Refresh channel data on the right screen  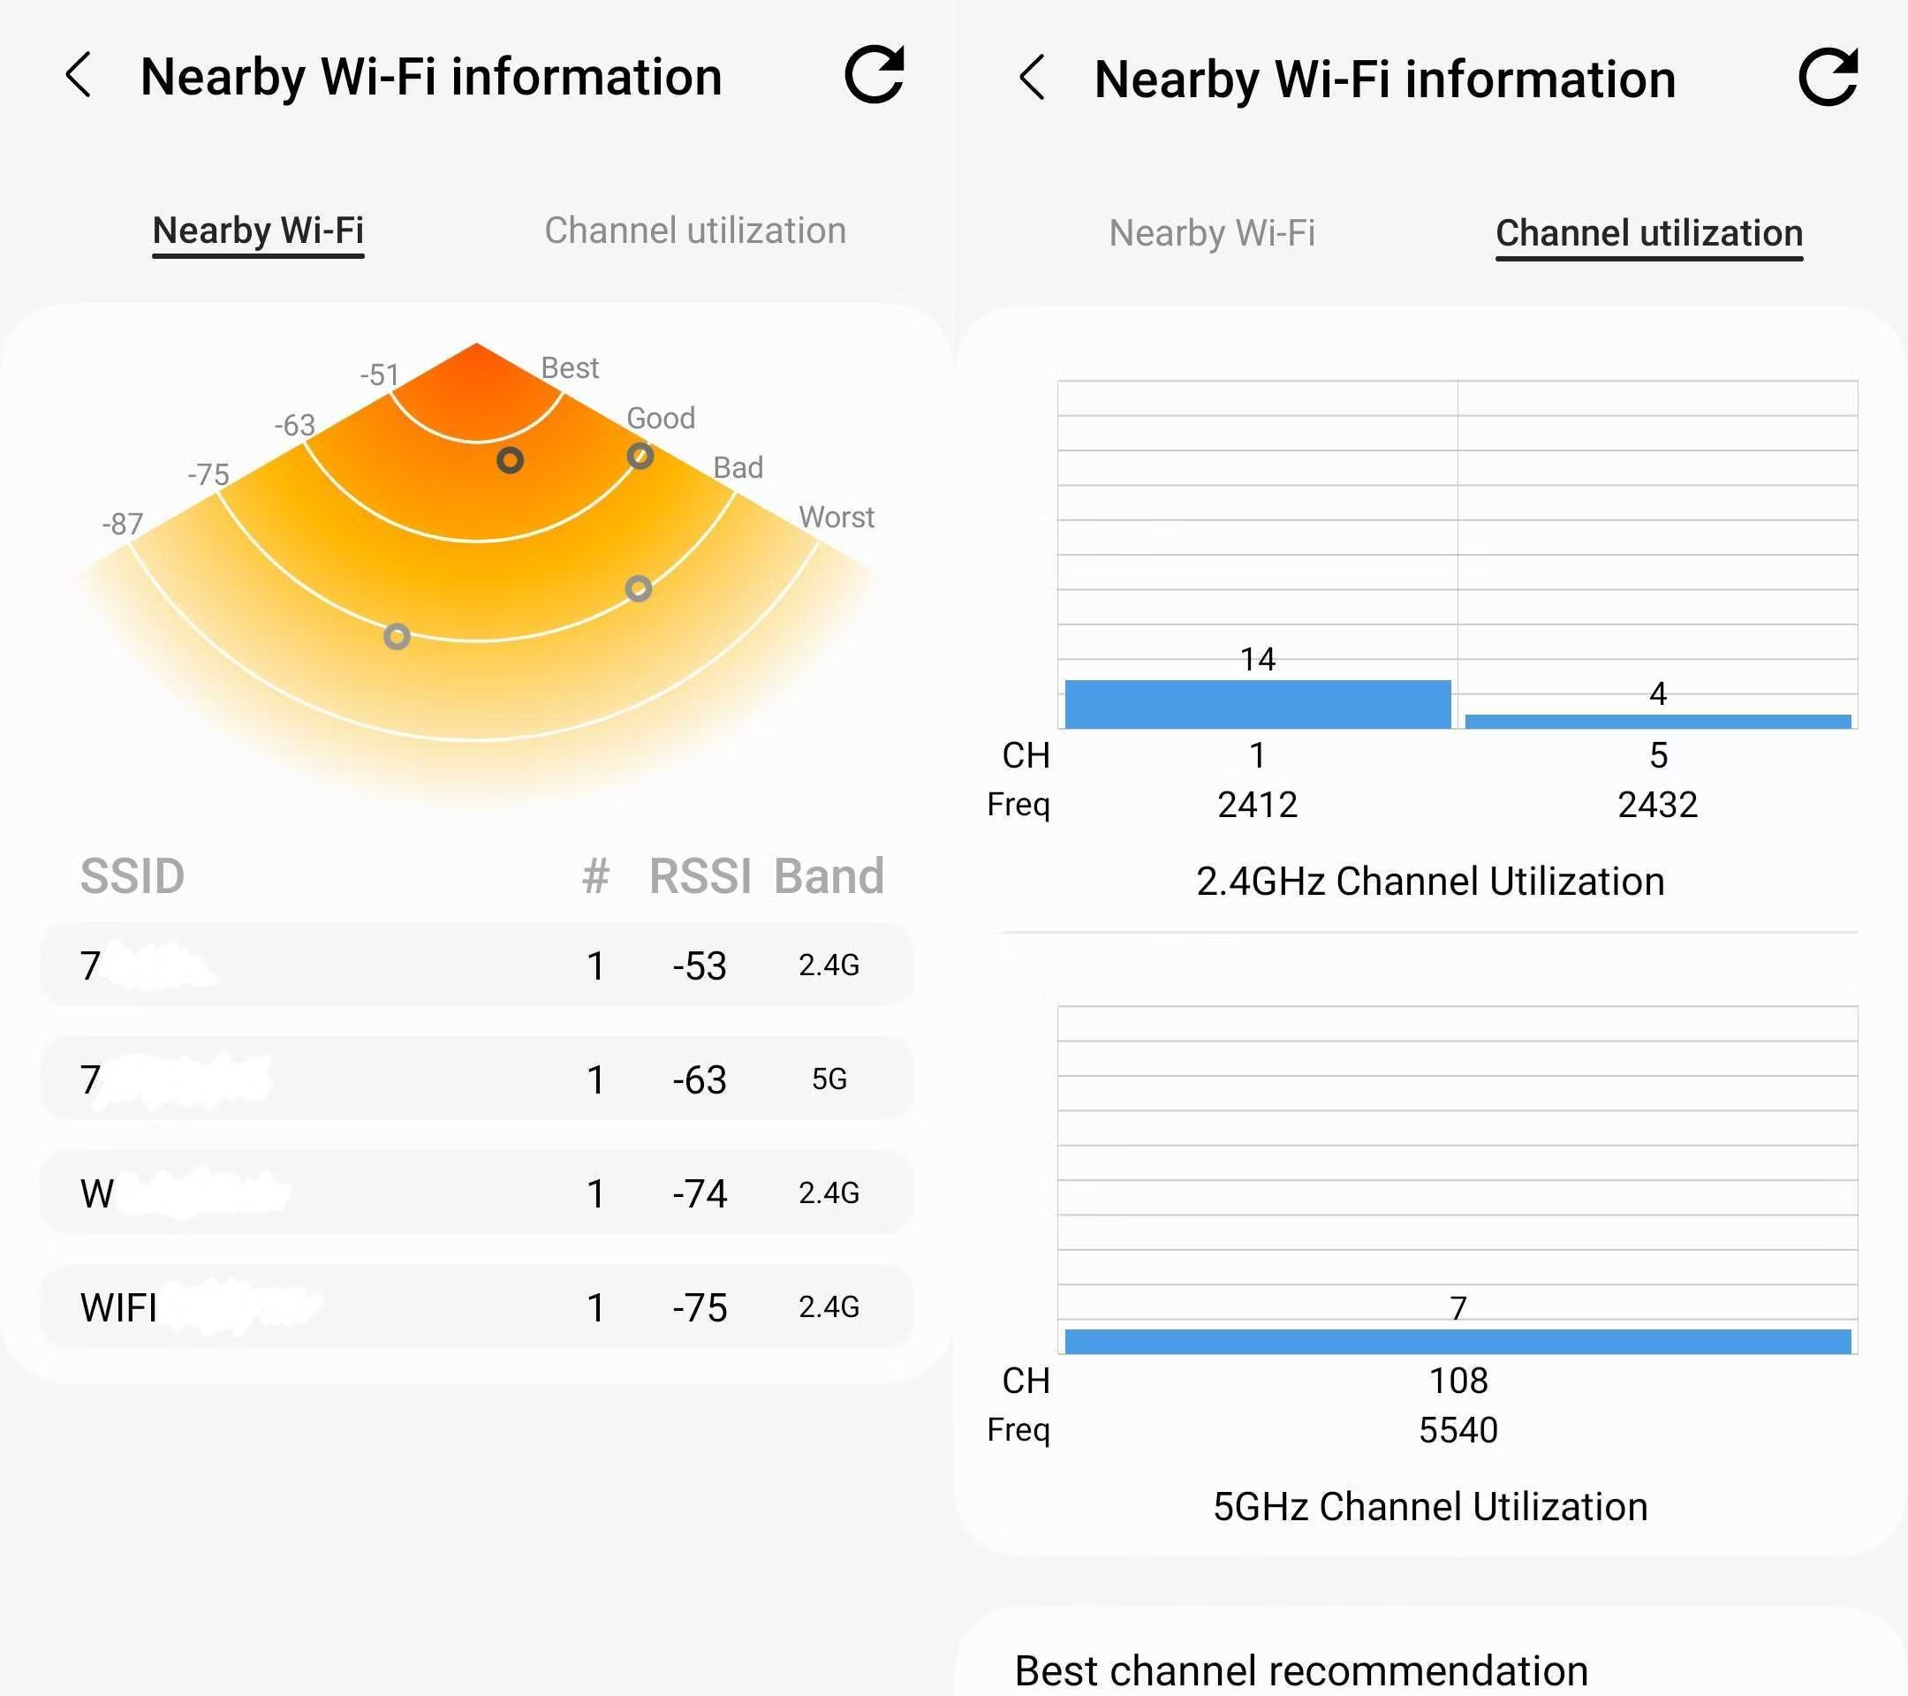click(1828, 77)
